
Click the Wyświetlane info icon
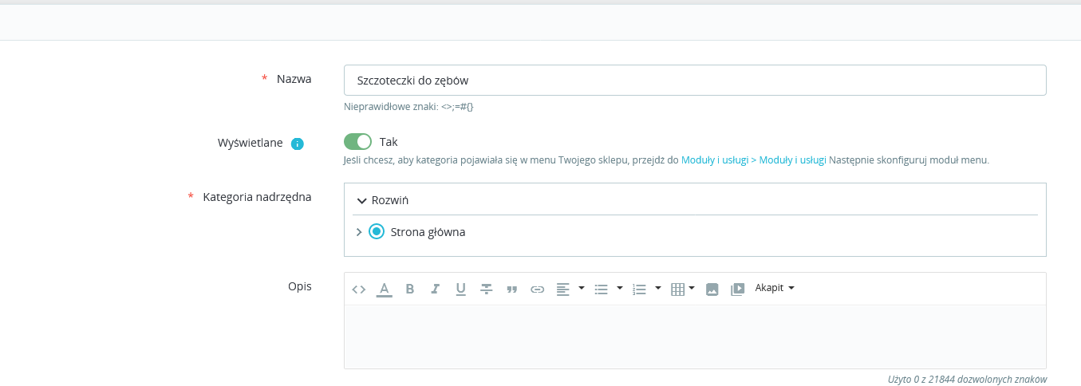click(298, 144)
